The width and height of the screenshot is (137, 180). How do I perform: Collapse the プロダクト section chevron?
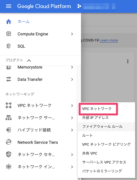point(29,60)
